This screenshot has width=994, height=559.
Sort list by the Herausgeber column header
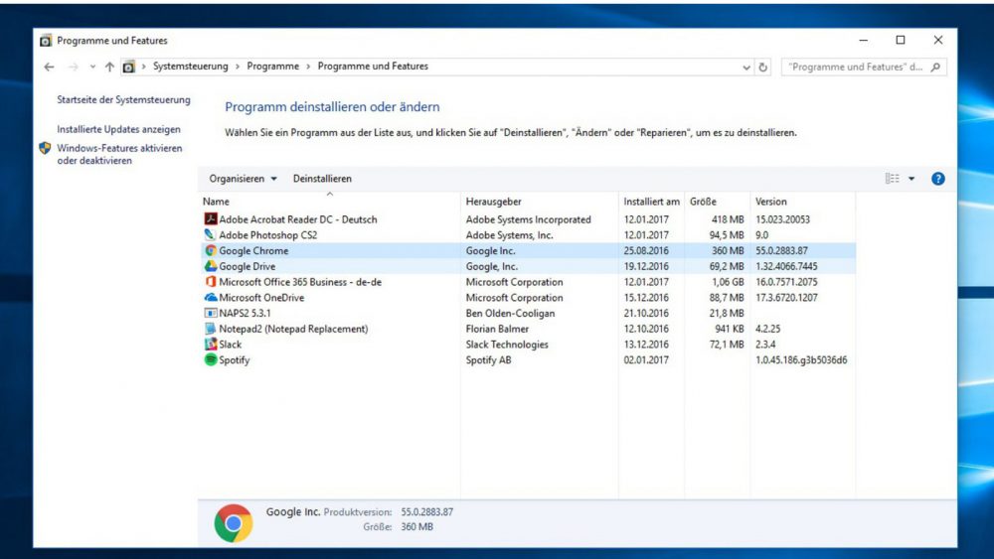point(493,202)
